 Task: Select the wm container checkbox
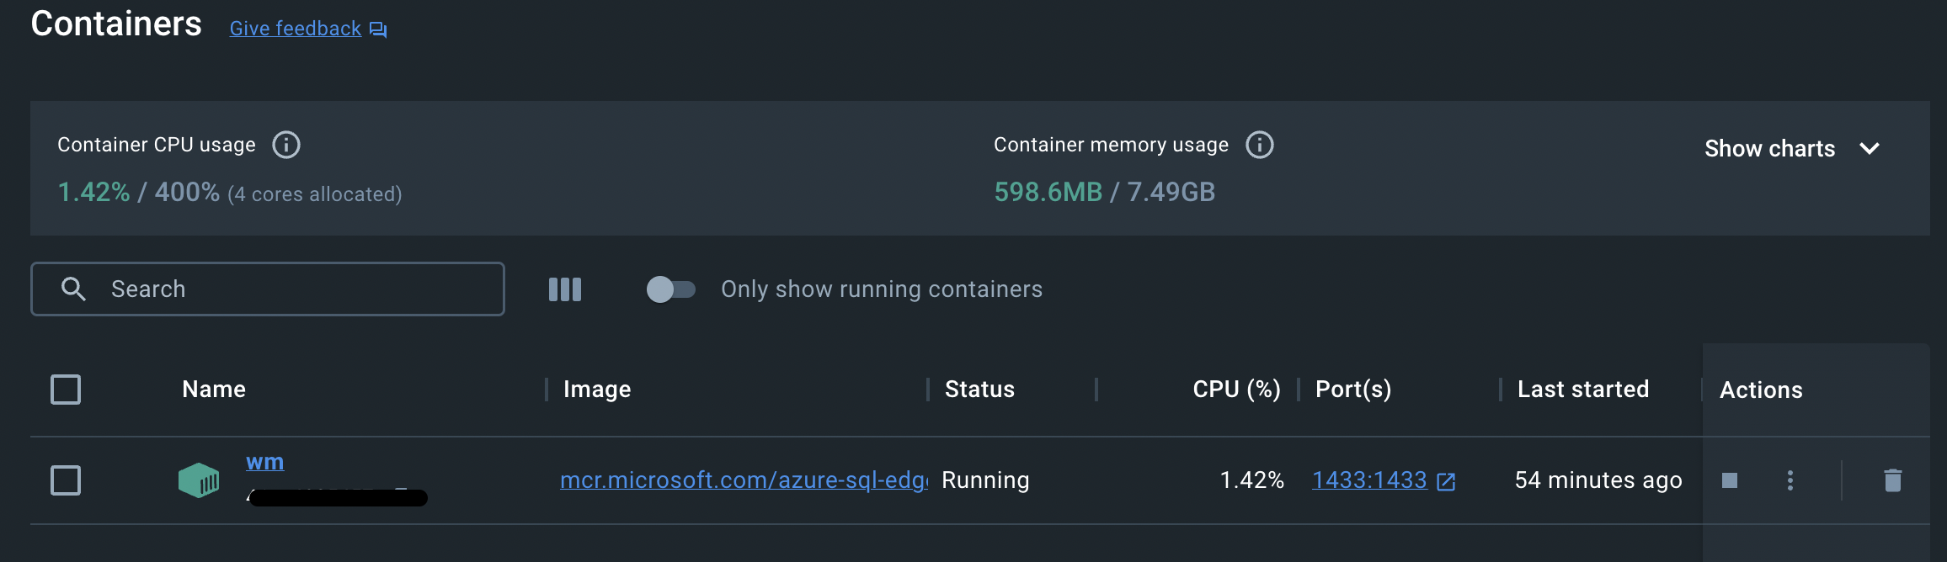click(x=66, y=480)
